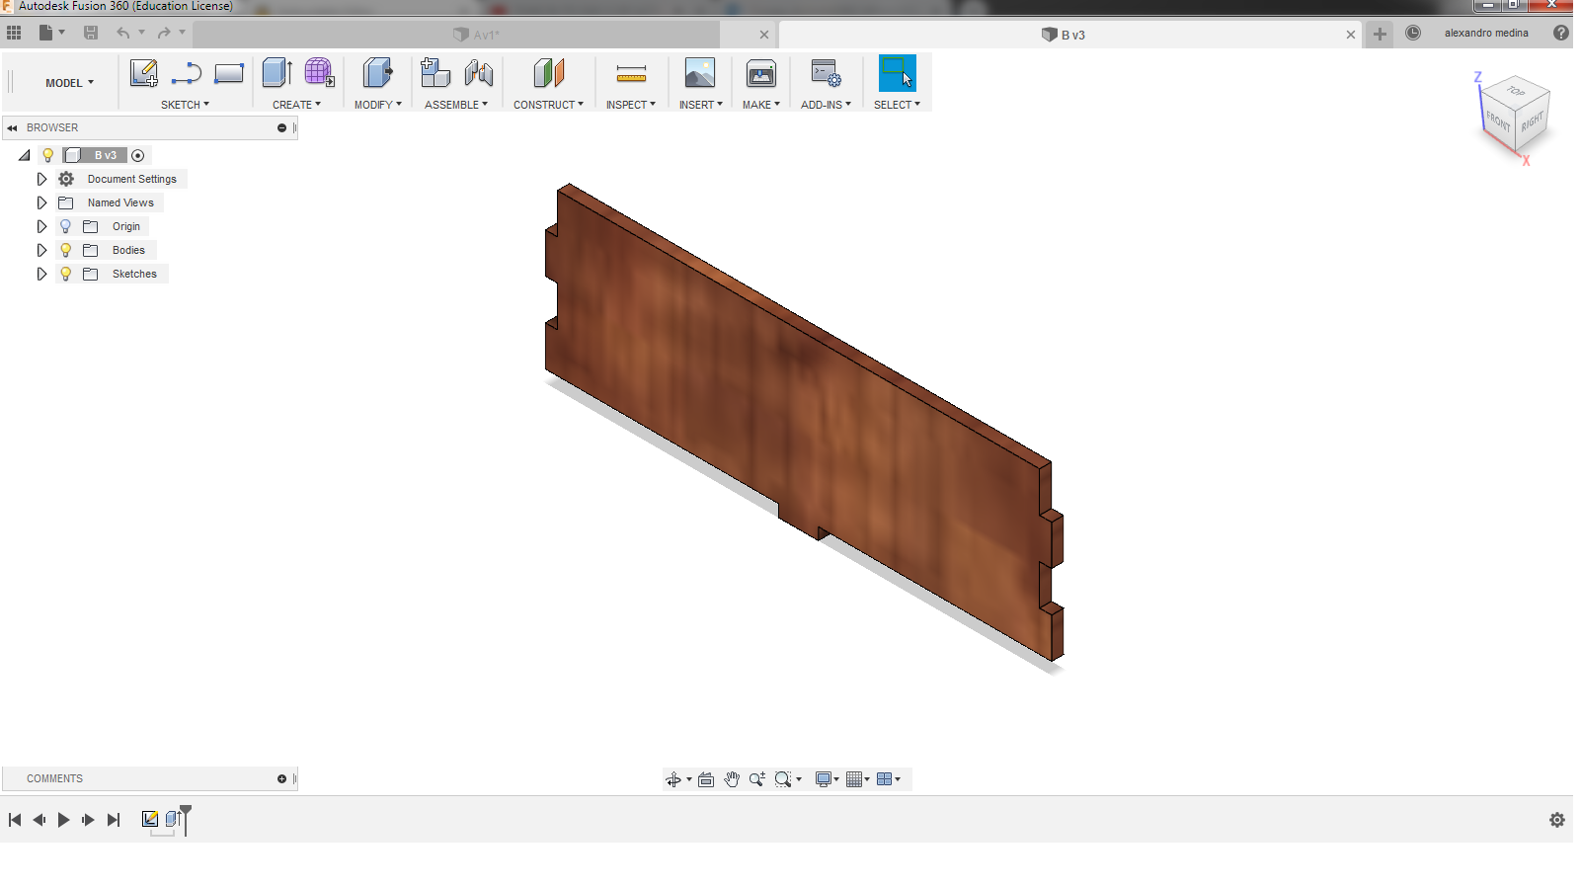Open the ASSEMBLE menu
Image resolution: width=1580 pixels, height=889 pixels.
[x=456, y=104]
